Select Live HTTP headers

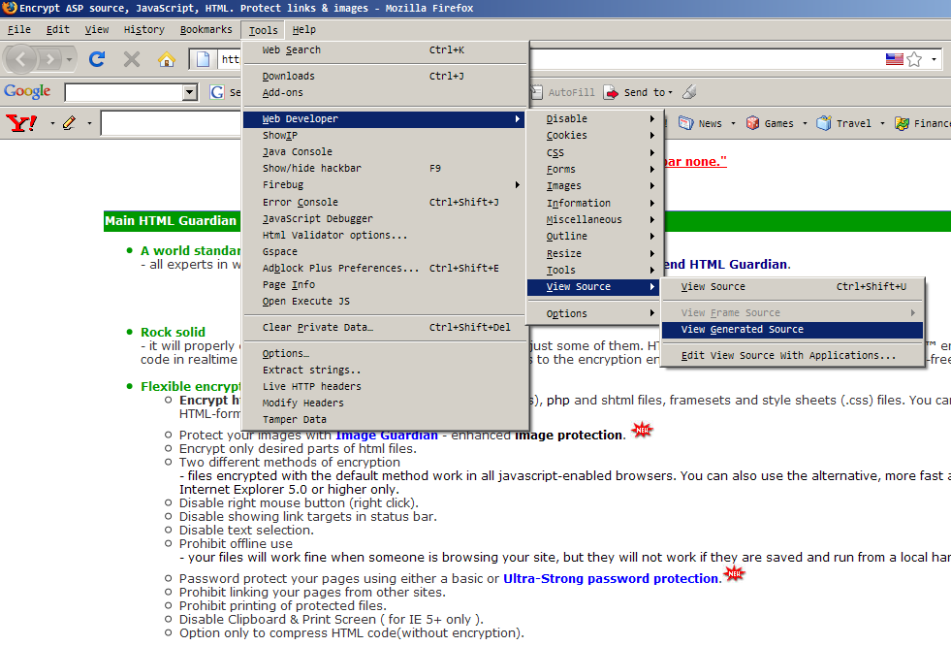click(x=385, y=386)
